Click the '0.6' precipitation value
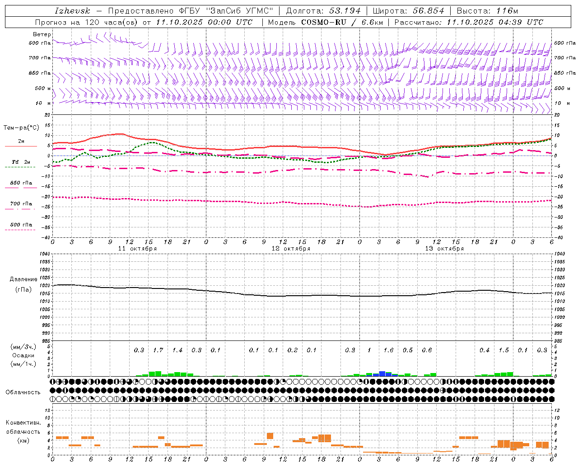This screenshot has height=463, width=578. [x=427, y=350]
